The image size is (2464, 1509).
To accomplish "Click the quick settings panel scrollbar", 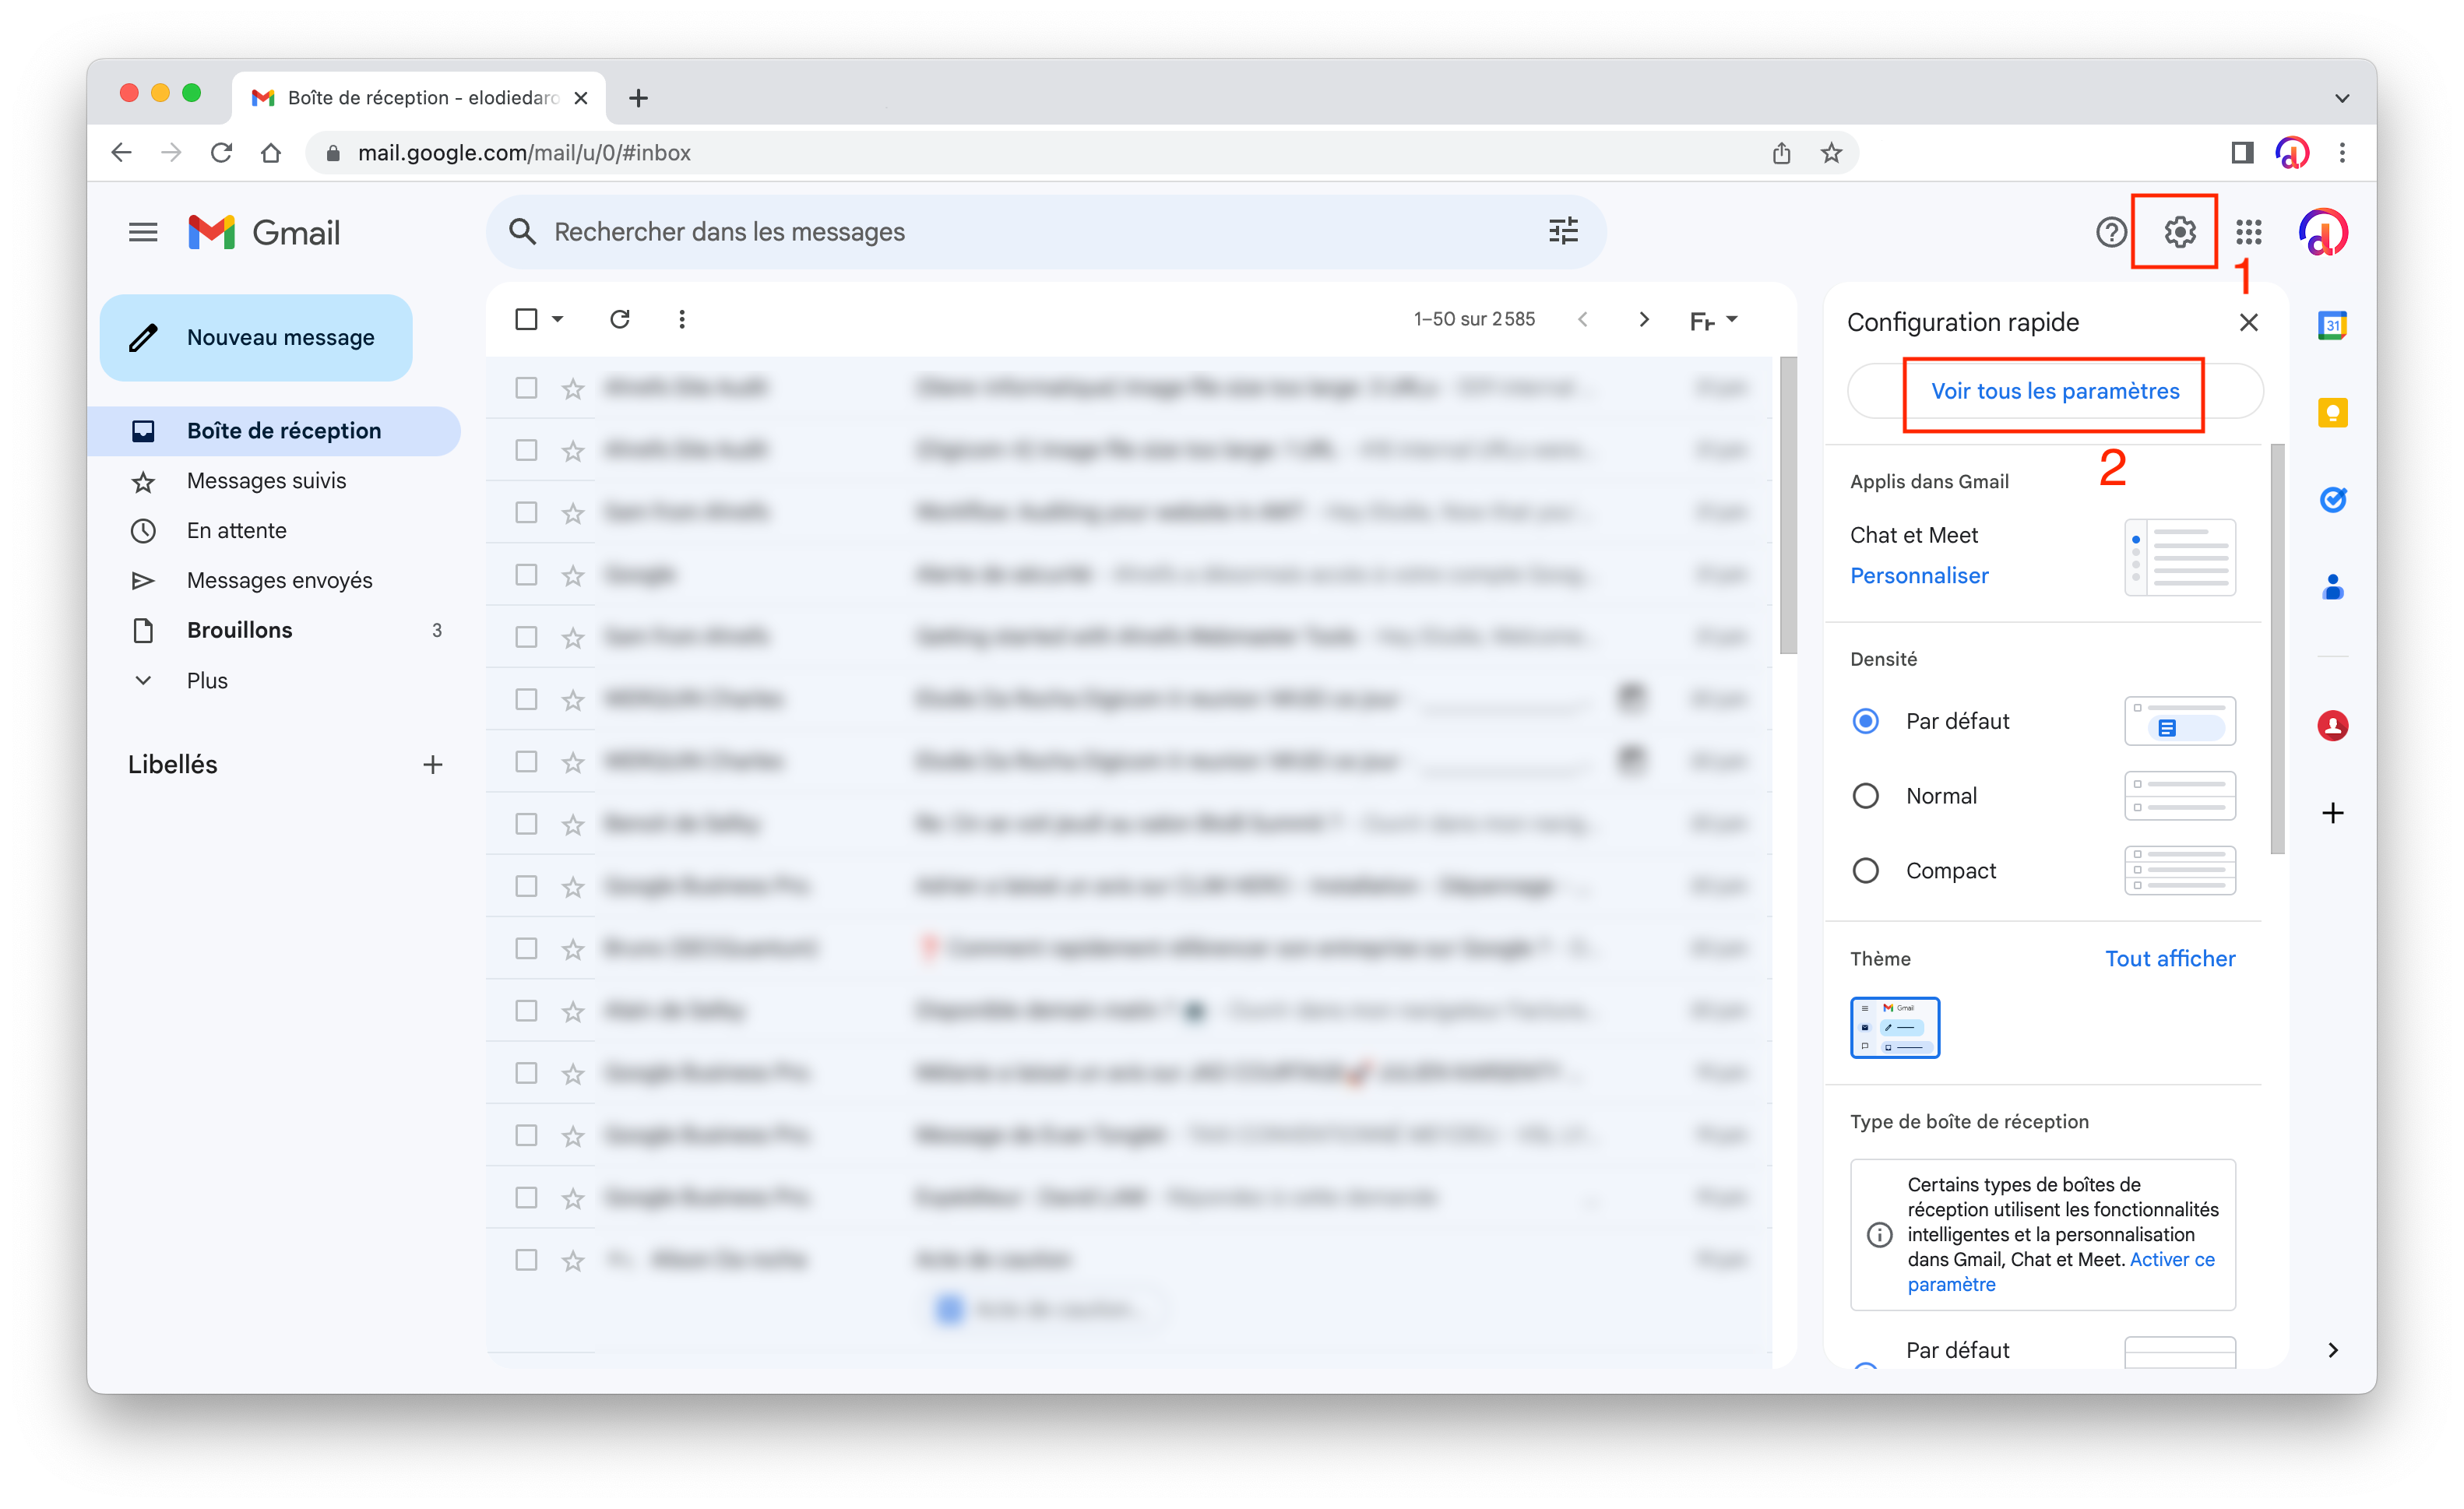I will pyautogui.click(x=2277, y=649).
